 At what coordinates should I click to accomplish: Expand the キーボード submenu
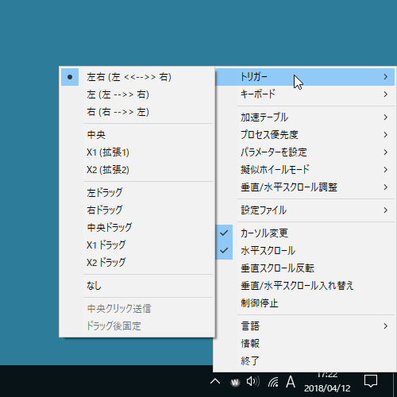click(x=305, y=94)
